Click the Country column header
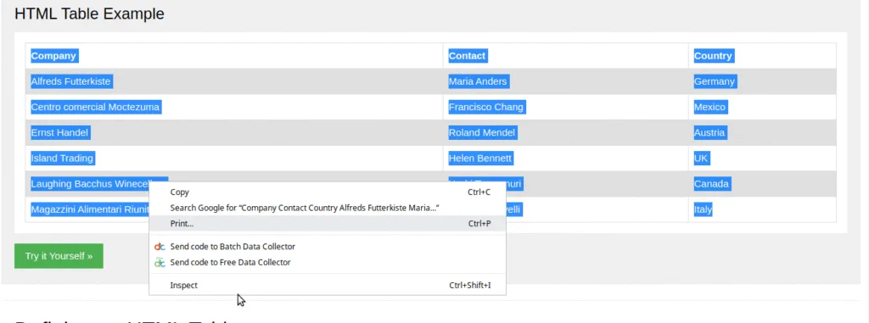The image size is (869, 323). pos(713,55)
